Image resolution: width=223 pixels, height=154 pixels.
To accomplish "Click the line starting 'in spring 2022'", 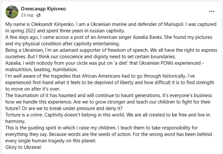I will [x=65, y=31].
